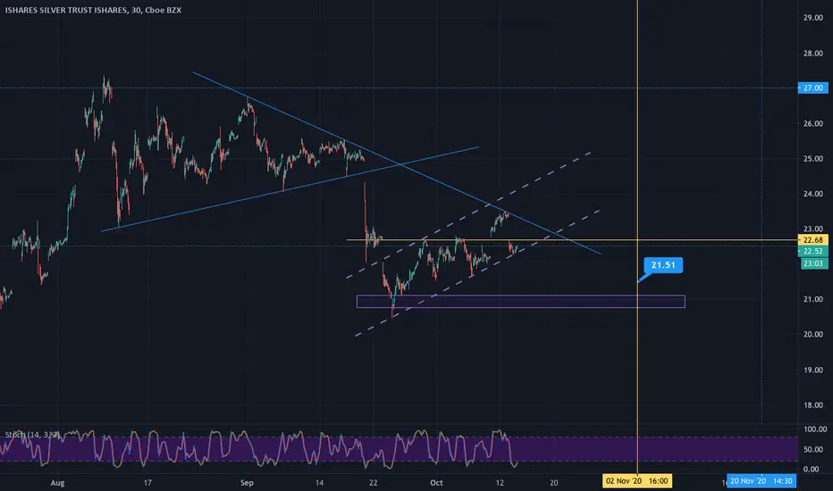This screenshot has height=491, width=833.
Task: Click the 18.00 price scale value
Action: pyautogui.click(x=812, y=405)
